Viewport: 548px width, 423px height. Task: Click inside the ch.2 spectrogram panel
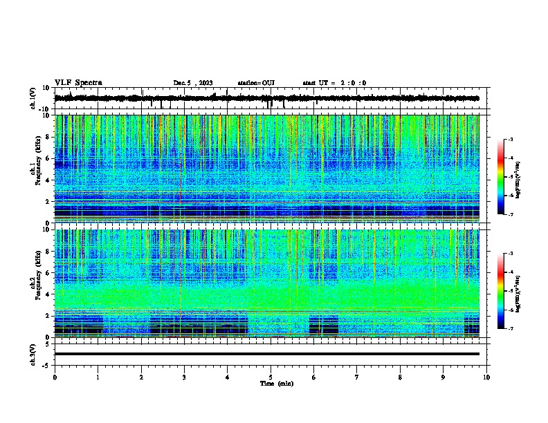266,283
